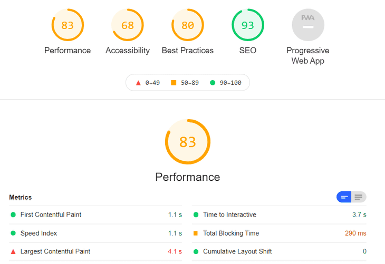Jump to the Accessibility section label
The height and width of the screenshot is (264, 385).
[128, 51]
